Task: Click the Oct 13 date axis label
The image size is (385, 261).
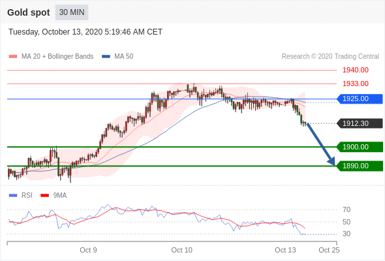Action: click(285, 250)
